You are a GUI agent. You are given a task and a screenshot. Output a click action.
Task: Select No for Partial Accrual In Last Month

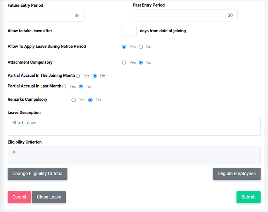[81, 86]
